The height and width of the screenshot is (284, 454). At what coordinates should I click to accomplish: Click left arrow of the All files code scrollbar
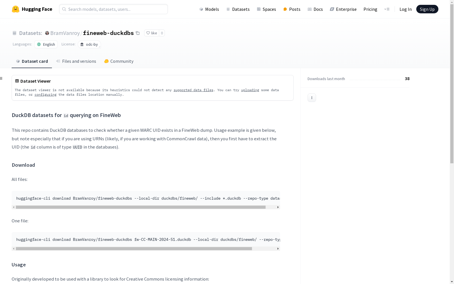coord(14,207)
